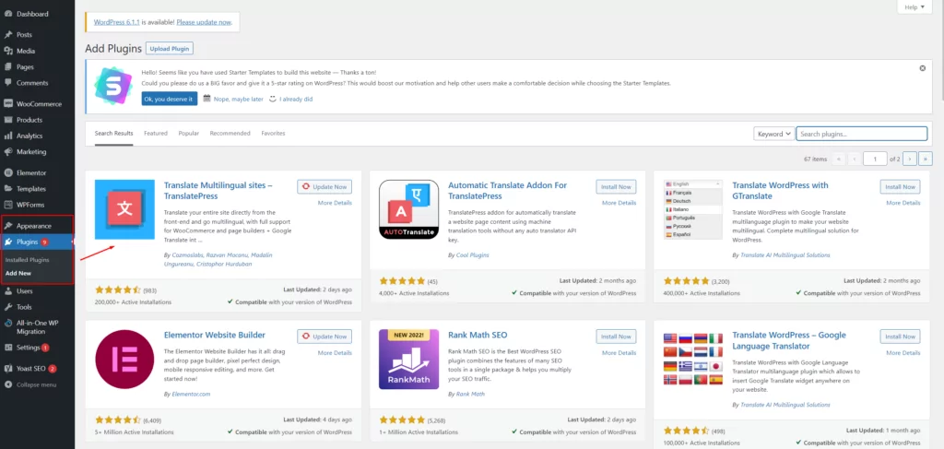Click the Users icon in sidebar
The height and width of the screenshot is (449, 944).
click(8, 290)
